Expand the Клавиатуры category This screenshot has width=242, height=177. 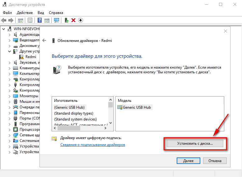pyautogui.click(x=10, y=68)
